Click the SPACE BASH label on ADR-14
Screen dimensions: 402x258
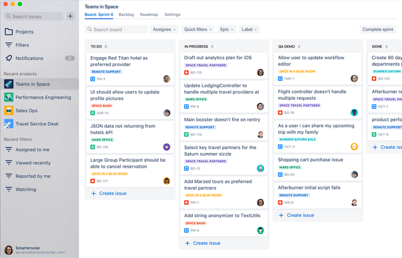point(102,106)
